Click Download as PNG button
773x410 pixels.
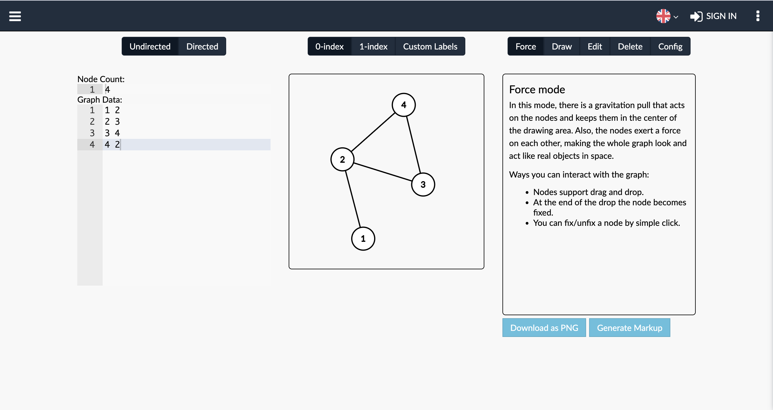[x=544, y=328]
